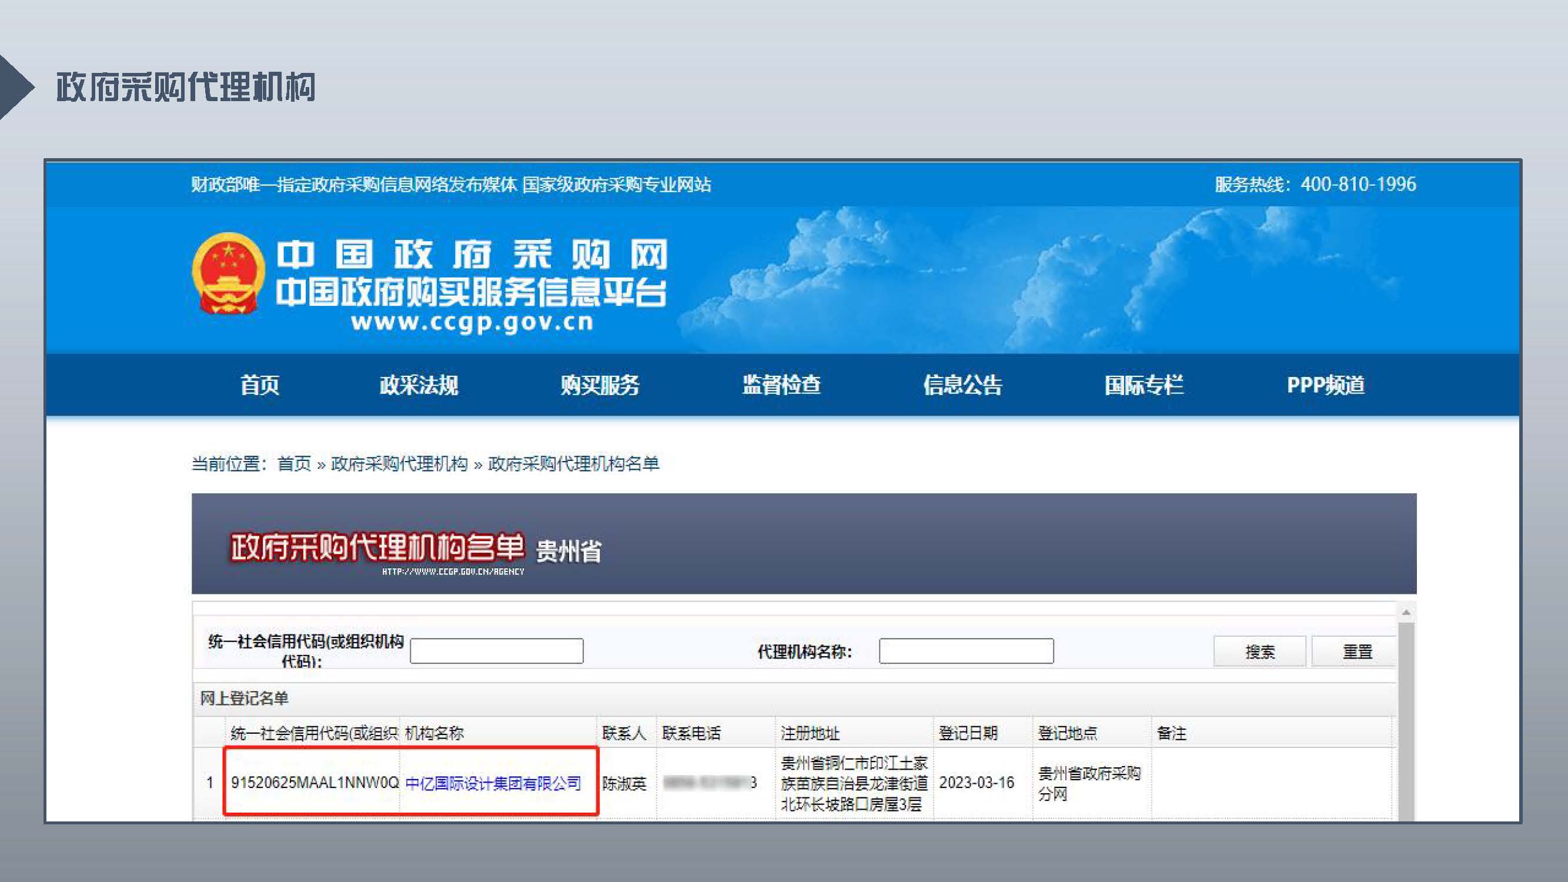Click the 贵州省 province label in banner

pos(569,552)
